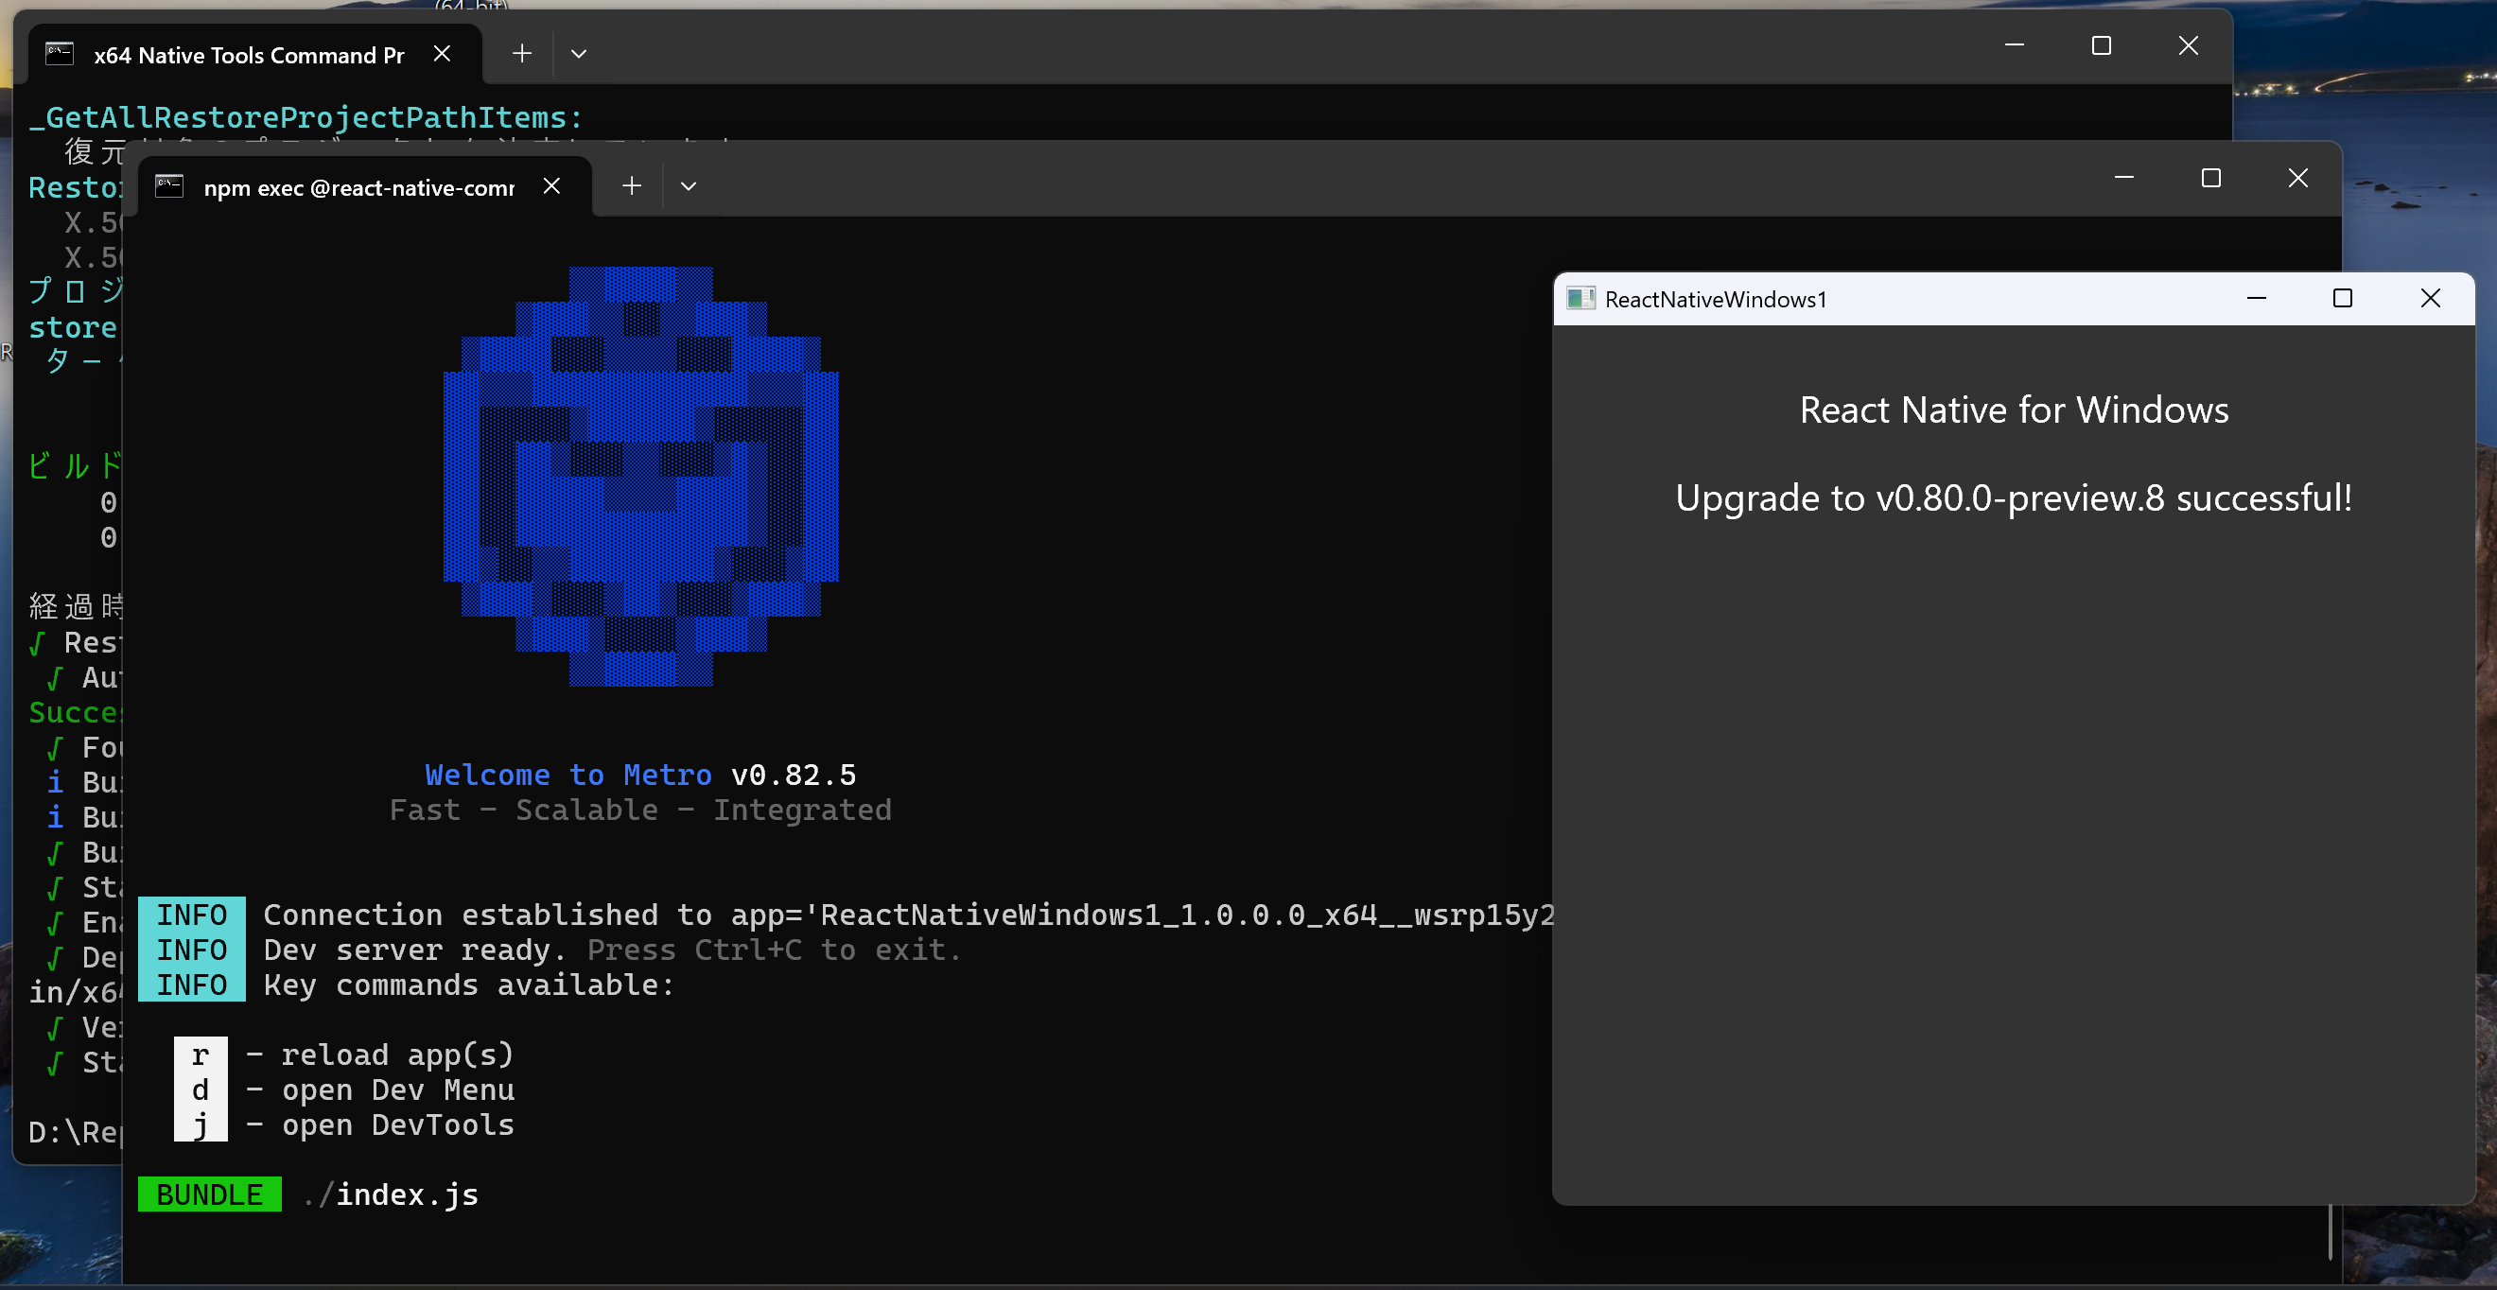Switch to the npm exec @react-native-community tab

point(358,188)
